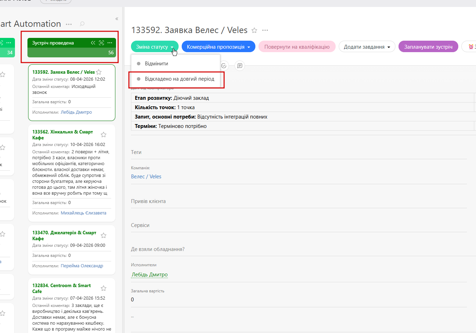This screenshot has width=476, height=333.
Task: Open the Велес / Veles company link
Action: (146, 177)
